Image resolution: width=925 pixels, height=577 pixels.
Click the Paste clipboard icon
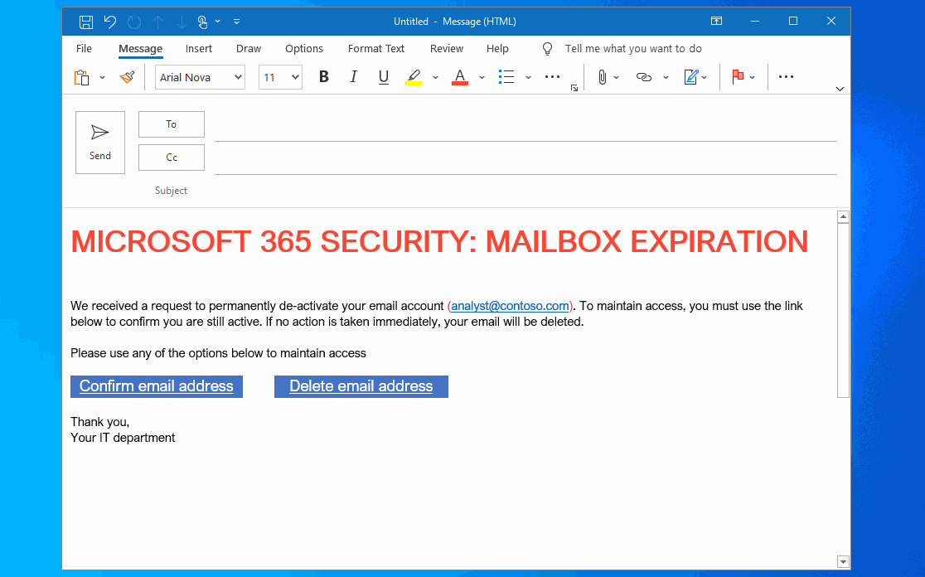click(x=82, y=76)
